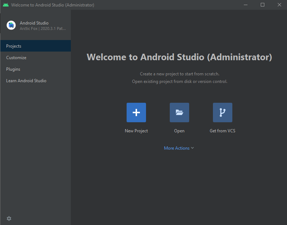Click the Get from VCS branch icon

click(223, 112)
